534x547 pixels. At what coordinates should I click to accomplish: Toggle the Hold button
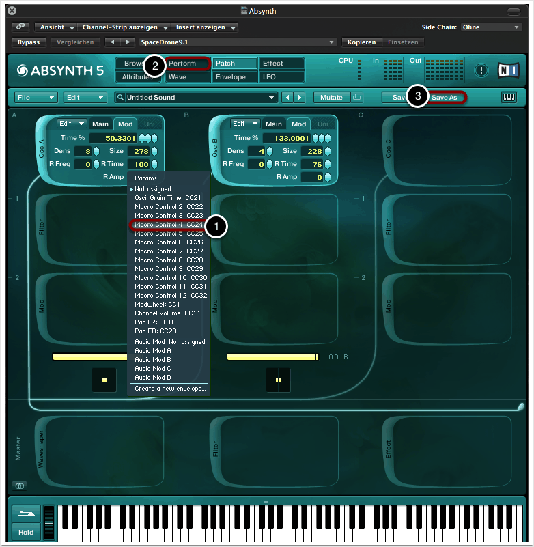(x=26, y=533)
